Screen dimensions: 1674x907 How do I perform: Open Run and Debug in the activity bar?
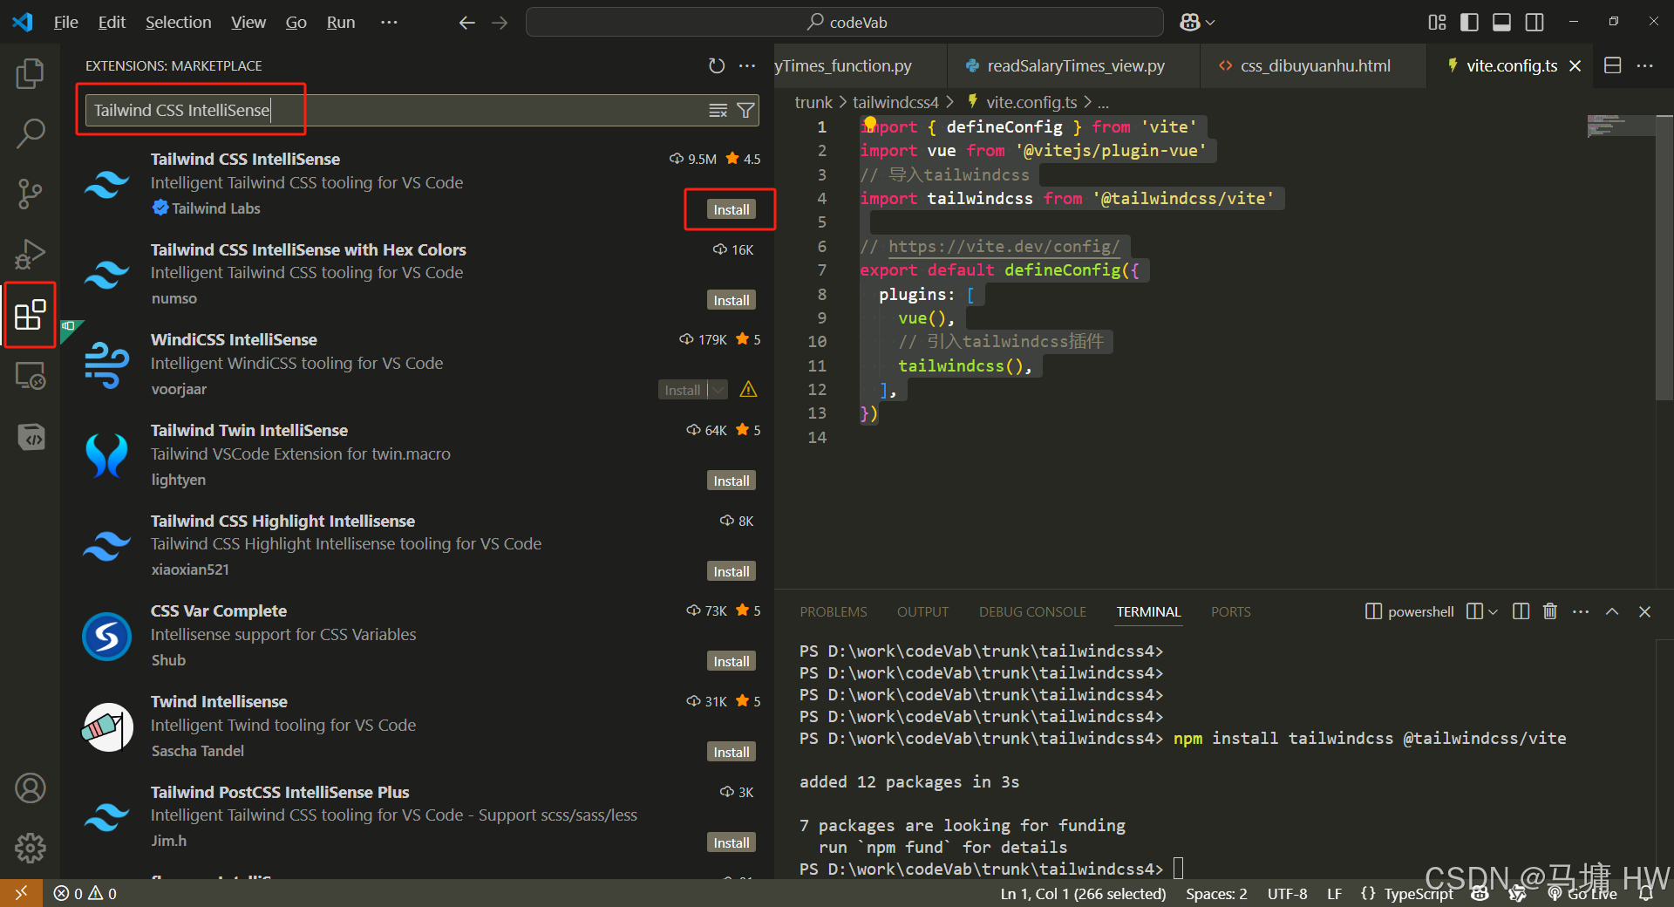tap(31, 254)
